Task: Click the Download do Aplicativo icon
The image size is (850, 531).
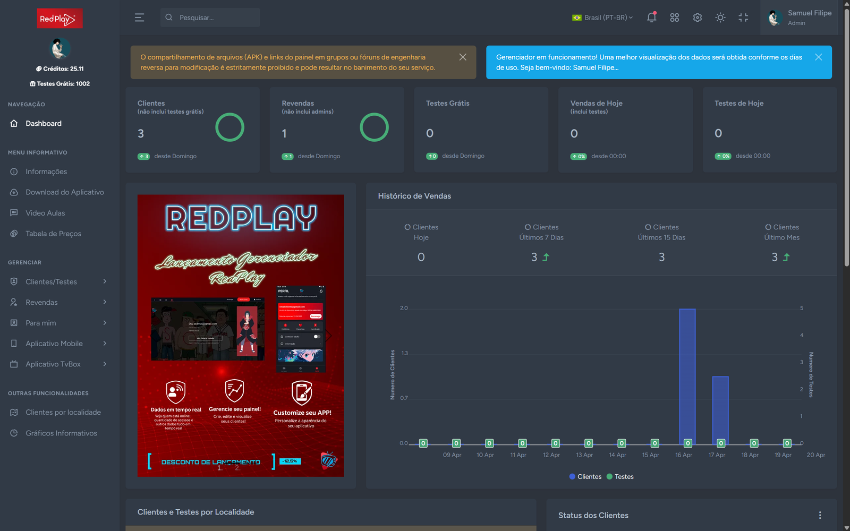Action: pos(14,192)
